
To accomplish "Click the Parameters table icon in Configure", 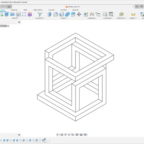I will (x=111, y=14).
